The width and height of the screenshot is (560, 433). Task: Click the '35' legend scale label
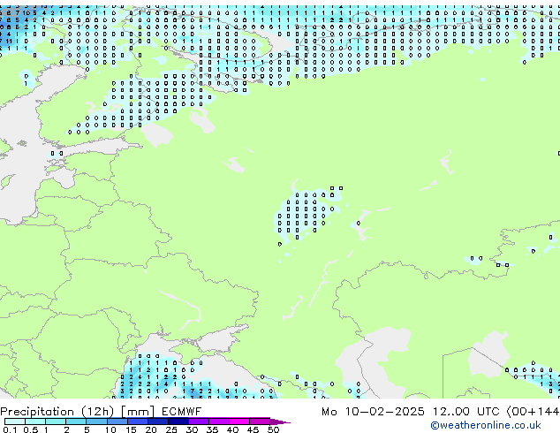click(212, 429)
